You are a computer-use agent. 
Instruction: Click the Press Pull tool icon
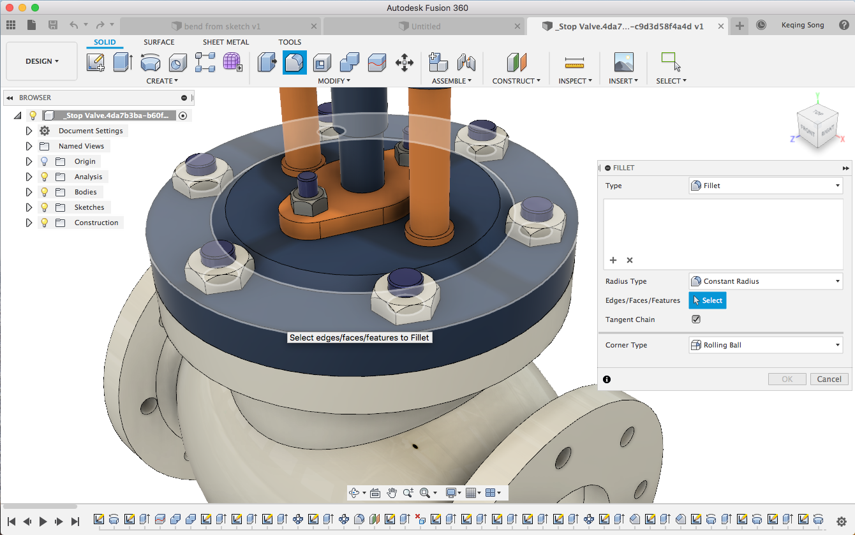pos(267,62)
